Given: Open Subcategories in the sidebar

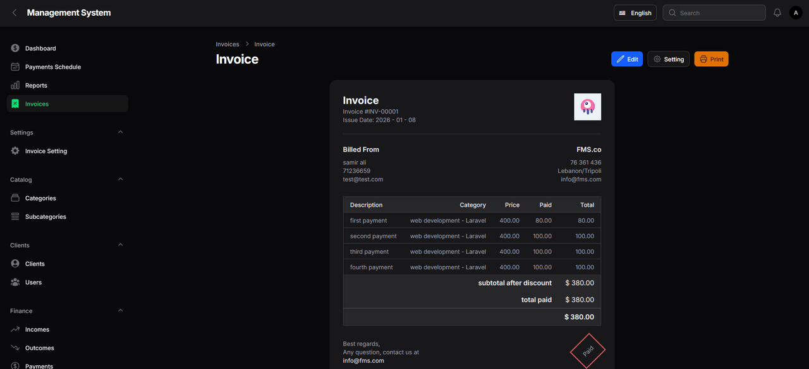Looking at the screenshot, I should coord(68,216).
